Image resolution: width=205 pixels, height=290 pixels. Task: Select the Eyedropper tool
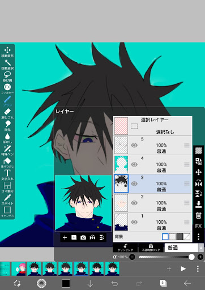point(7,199)
